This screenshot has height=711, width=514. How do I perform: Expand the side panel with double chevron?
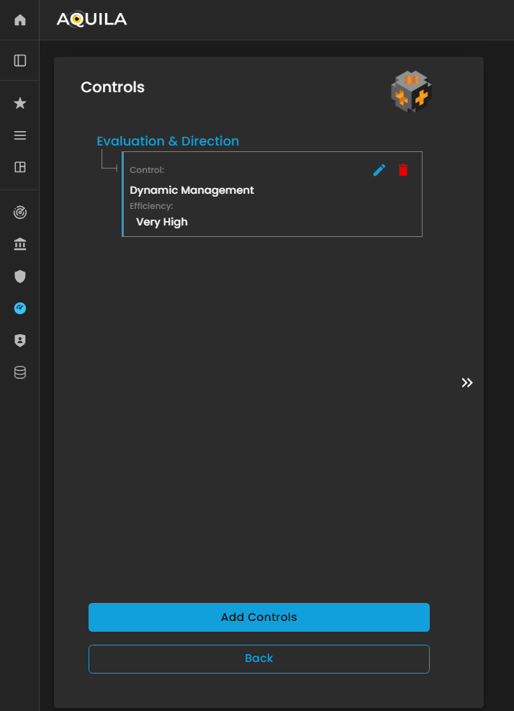[467, 383]
